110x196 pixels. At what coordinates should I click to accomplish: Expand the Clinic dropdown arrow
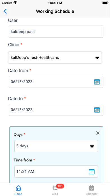click(x=97, y=58)
